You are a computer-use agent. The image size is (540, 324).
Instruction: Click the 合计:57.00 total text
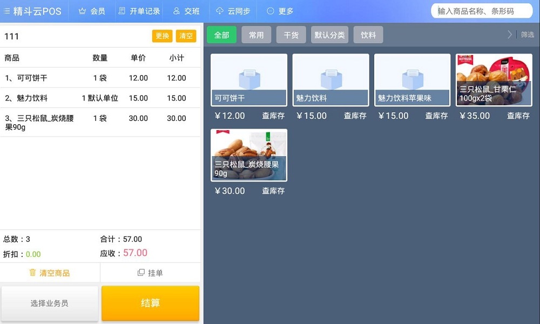tap(121, 239)
